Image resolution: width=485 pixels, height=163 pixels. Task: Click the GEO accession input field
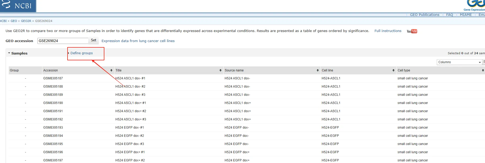(63, 41)
